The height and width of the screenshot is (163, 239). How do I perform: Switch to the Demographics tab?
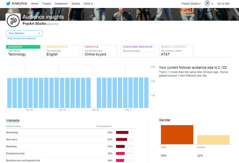point(62,51)
